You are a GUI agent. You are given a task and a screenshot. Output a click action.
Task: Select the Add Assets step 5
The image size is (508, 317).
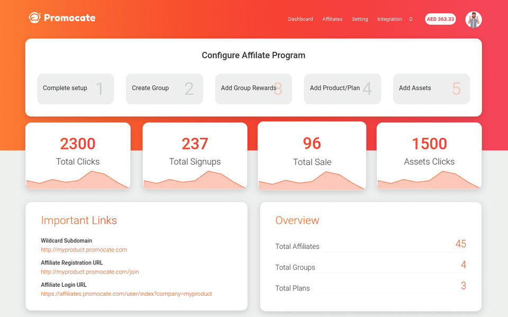click(x=431, y=89)
